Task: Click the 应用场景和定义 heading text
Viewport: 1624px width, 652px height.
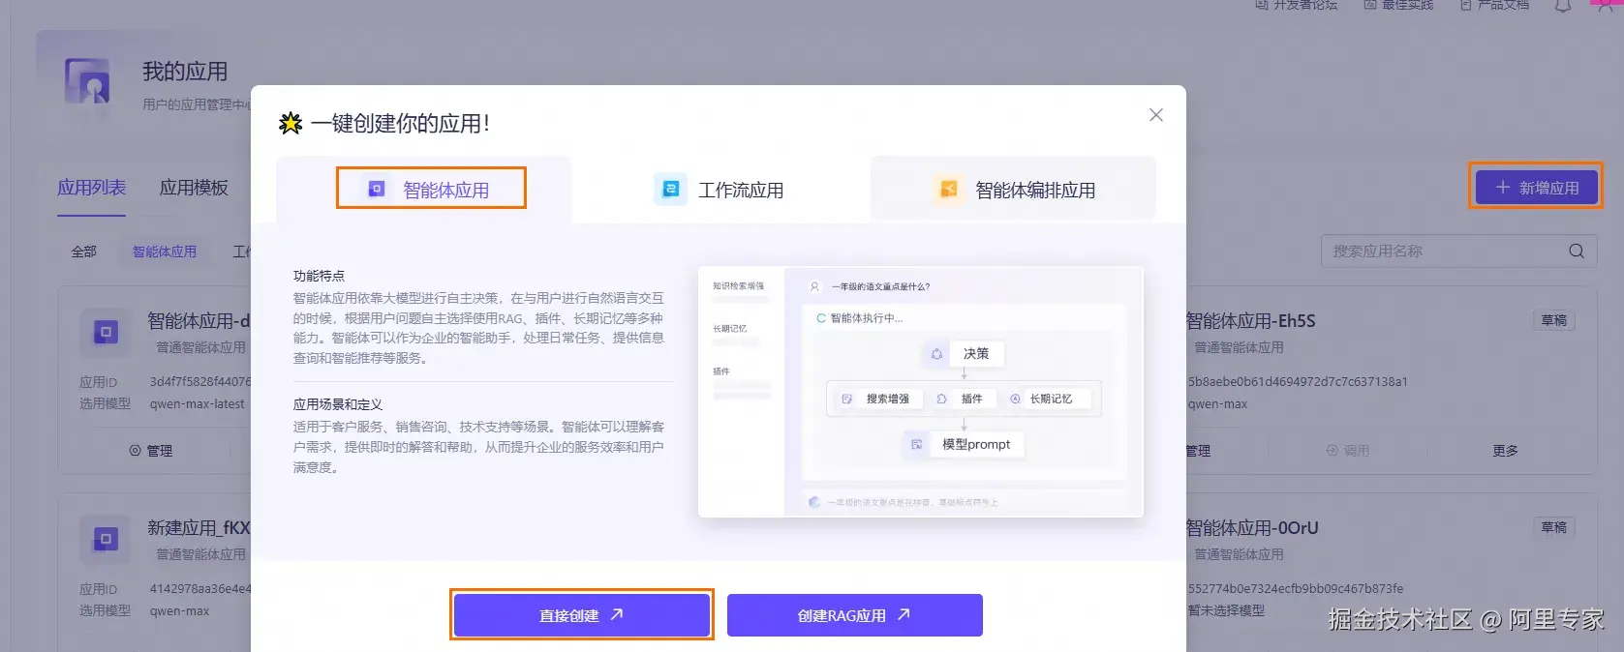Action: 338,404
